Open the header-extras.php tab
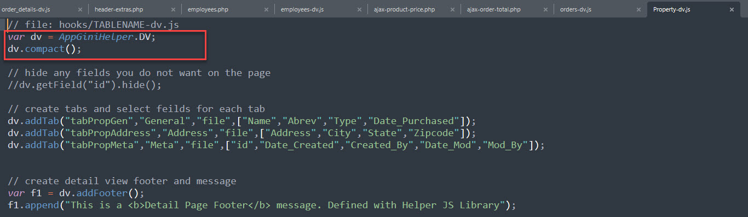 click(x=119, y=10)
